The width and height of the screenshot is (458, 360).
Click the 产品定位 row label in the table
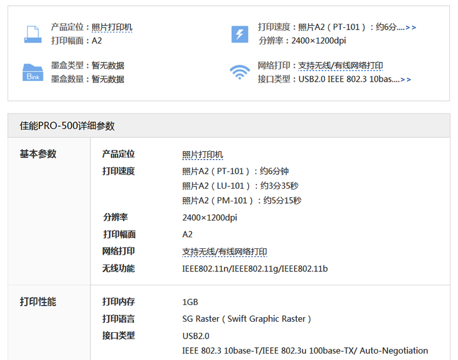[x=118, y=154]
